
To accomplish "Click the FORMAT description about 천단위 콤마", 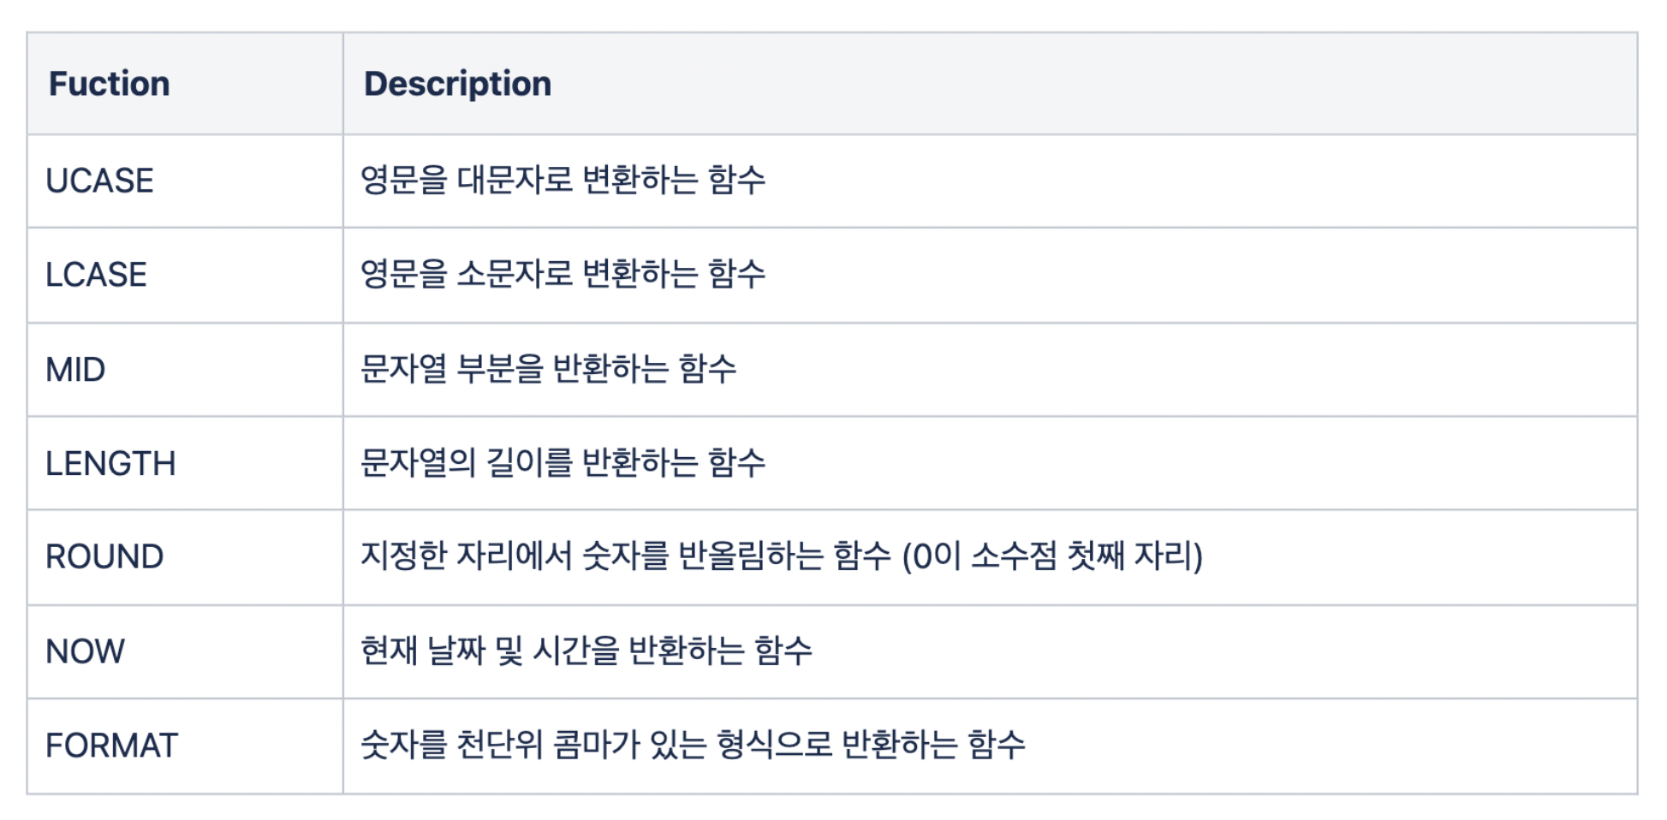I will pyautogui.click(x=693, y=745).
